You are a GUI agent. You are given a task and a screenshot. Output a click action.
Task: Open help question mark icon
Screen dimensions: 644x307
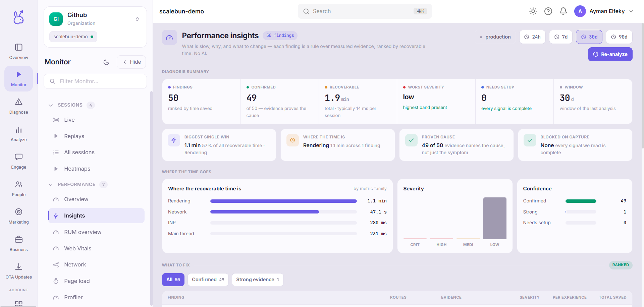pos(548,11)
